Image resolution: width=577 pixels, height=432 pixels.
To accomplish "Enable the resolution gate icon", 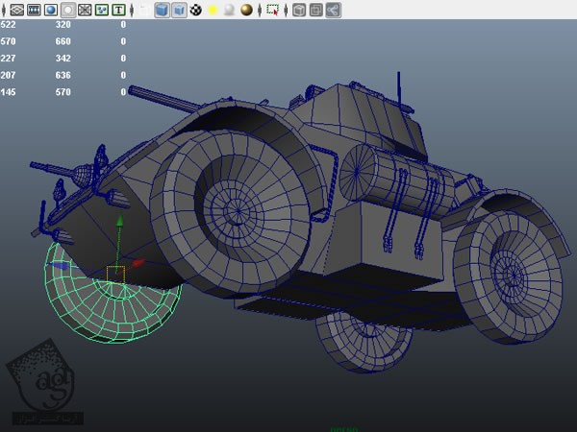I will point(51,10).
